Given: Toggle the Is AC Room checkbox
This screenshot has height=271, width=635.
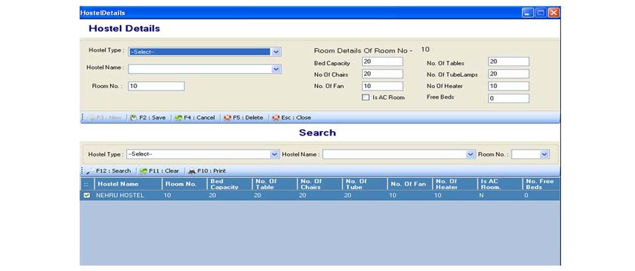Looking at the screenshot, I should coord(365,97).
